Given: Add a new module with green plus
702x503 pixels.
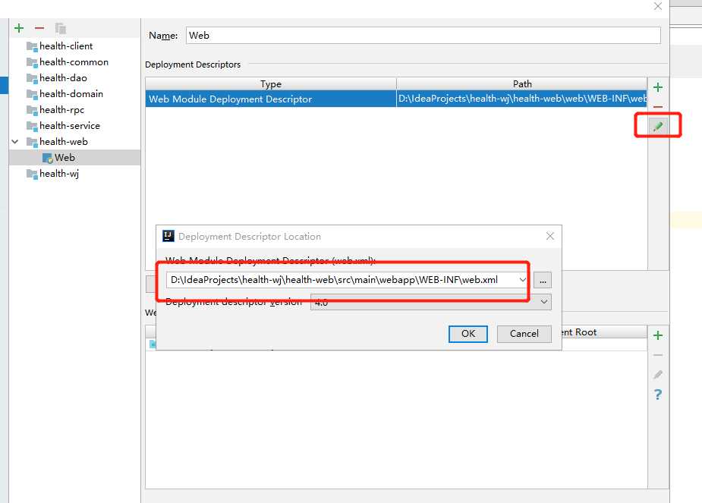Looking at the screenshot, I should click(19, 28).
